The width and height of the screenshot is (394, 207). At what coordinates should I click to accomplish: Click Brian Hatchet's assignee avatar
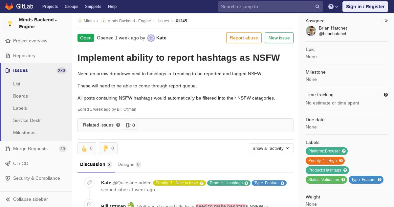coord(311,31)
